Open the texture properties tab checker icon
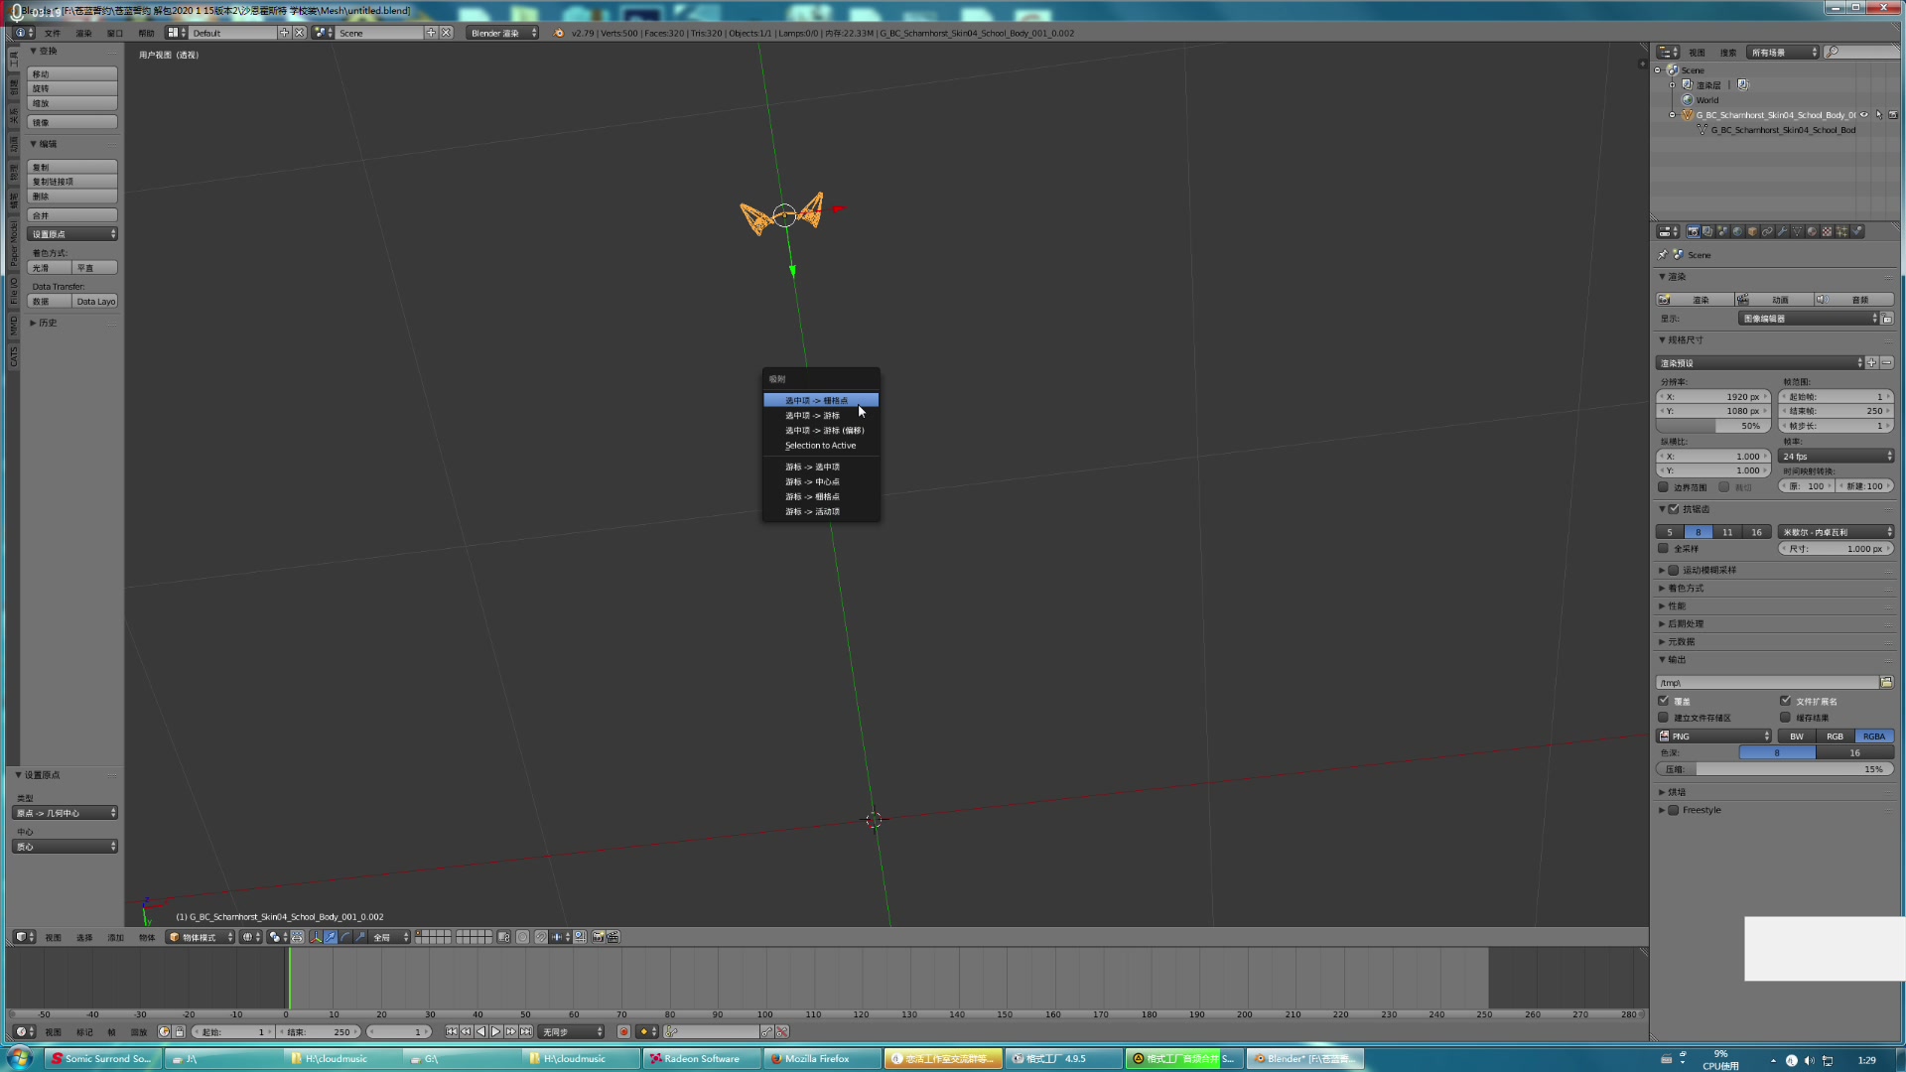 pyautogui.click(x=1827, y=231)
